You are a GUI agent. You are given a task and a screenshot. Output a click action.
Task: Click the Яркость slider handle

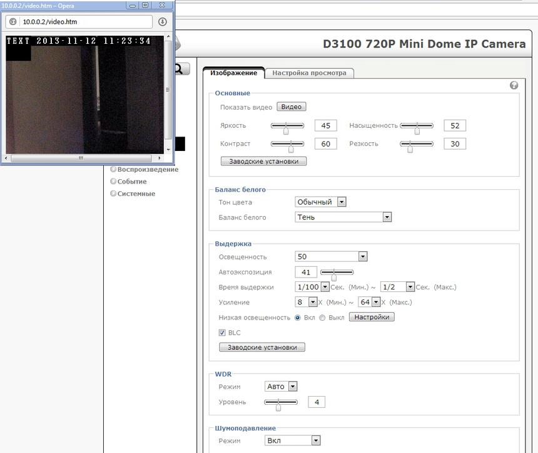[286, 130]
